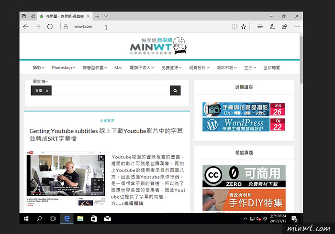
Task: Open Task View on taskbar
Action: coord(53,219)
